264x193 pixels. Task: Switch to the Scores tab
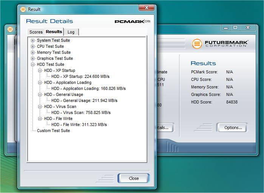tap(36, 32)
